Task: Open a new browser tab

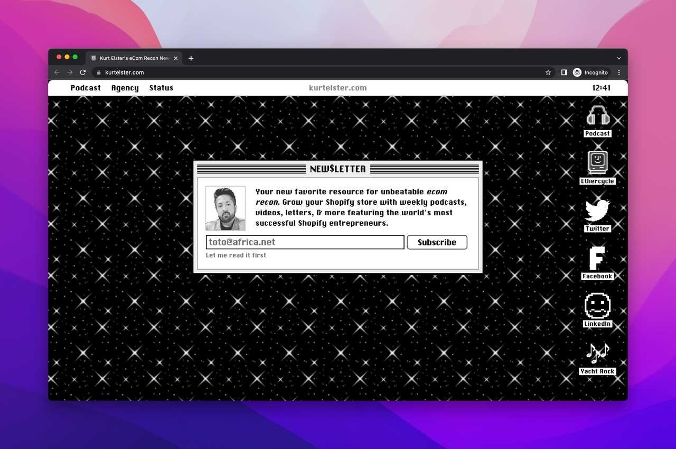Action: [x=191, y=58]
